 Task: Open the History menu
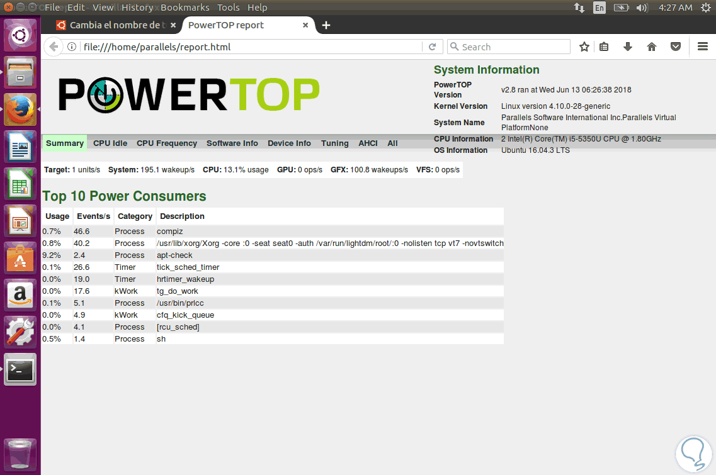(x=137, y=8)
